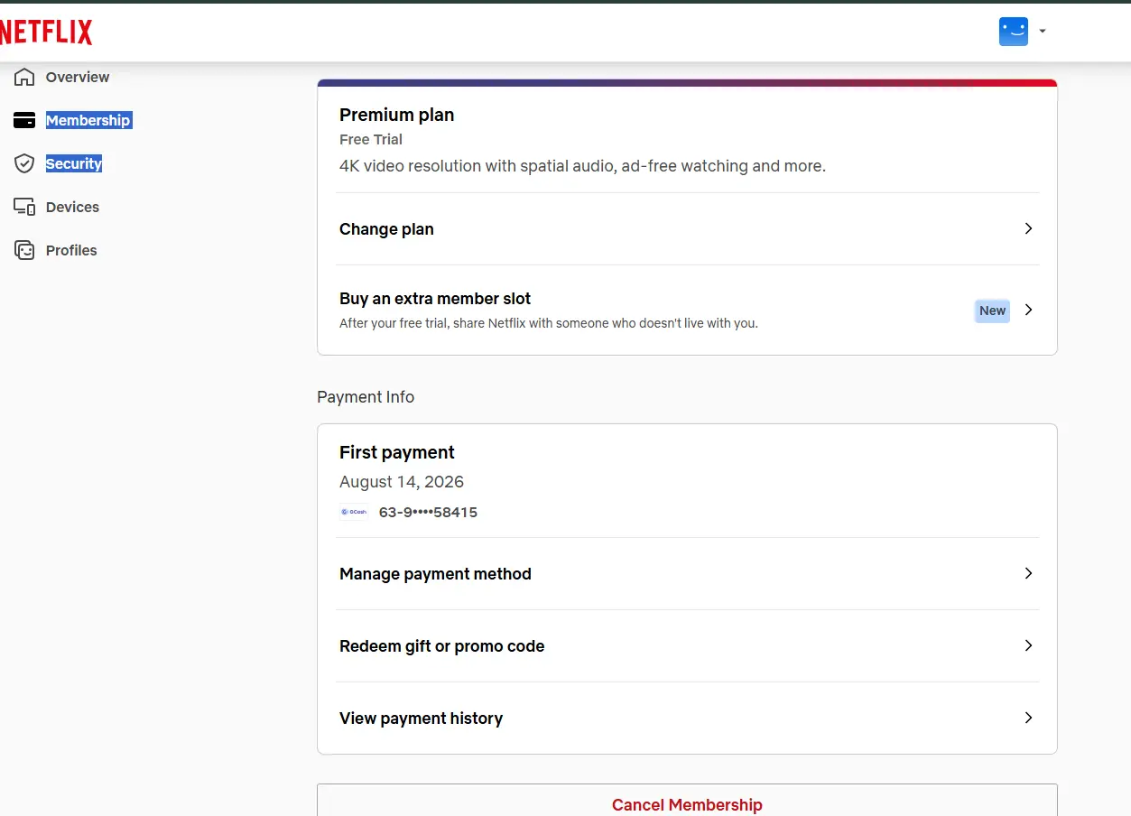
Task: Click the Cancel Membership button
Action: (x=687, y=802)
